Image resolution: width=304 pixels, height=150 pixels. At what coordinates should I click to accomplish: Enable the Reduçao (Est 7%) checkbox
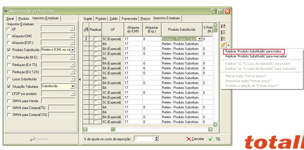click(9, 65)
